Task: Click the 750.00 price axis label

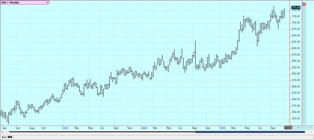Action: (x=296, y=10)
